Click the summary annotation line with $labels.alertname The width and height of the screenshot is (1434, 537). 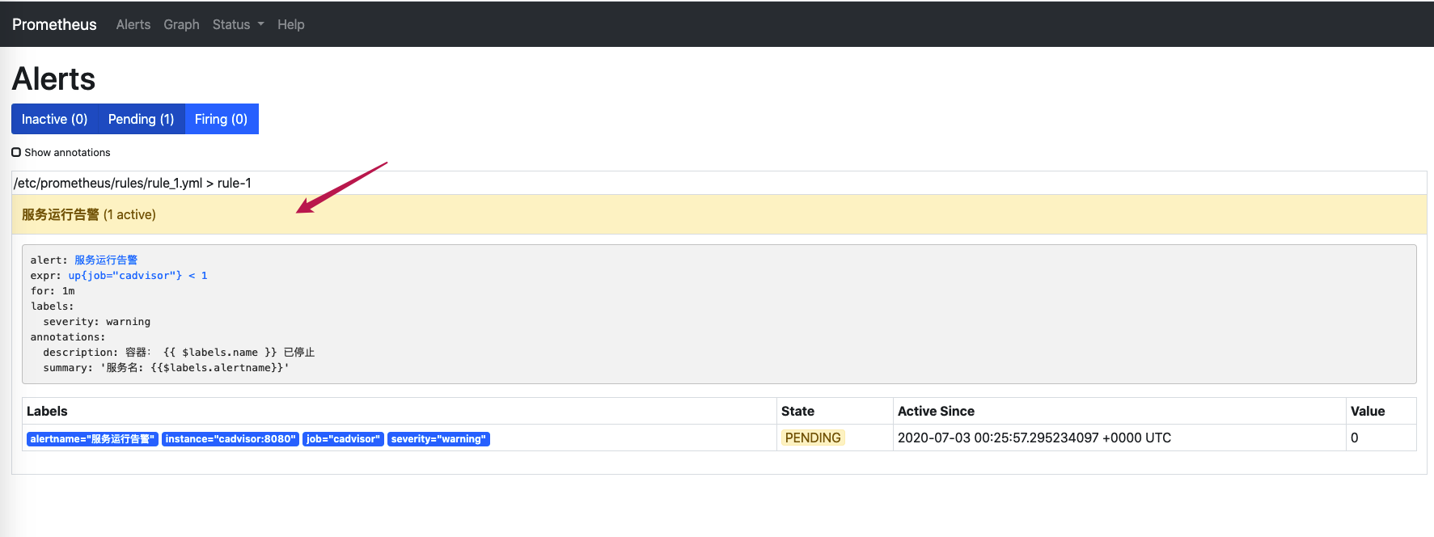click(x=166, y=368)
